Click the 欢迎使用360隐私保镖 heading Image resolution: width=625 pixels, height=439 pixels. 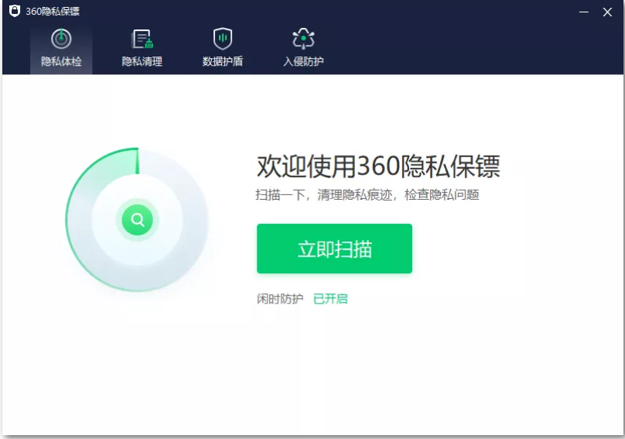coord(378,166)
